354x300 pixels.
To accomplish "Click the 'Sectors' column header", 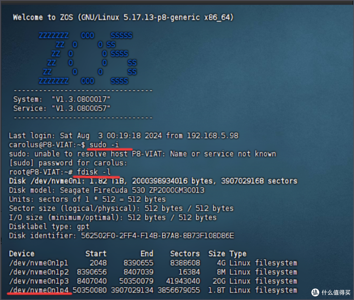I will (185, 254).
